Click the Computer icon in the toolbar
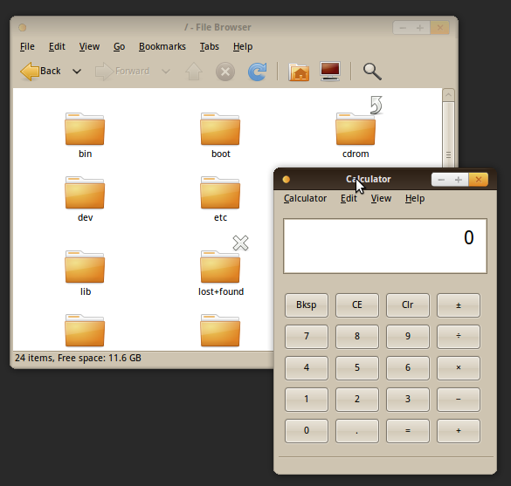This screenshot has width=511, height=486. pos(330,72)
